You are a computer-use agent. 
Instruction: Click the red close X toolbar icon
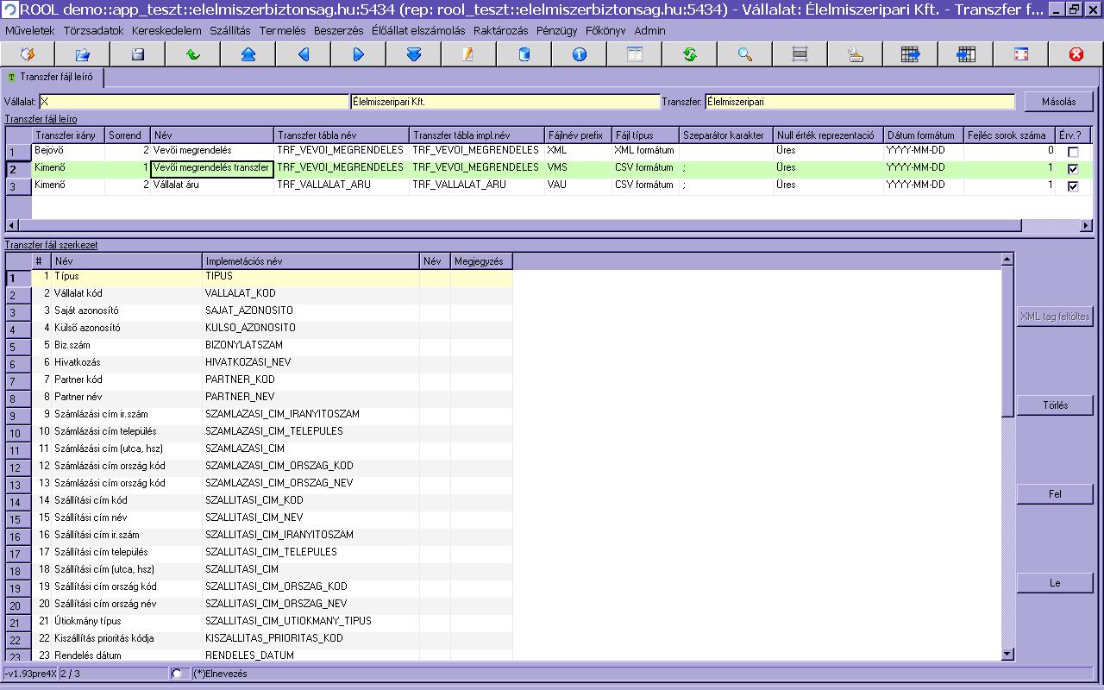(1076, 54)
